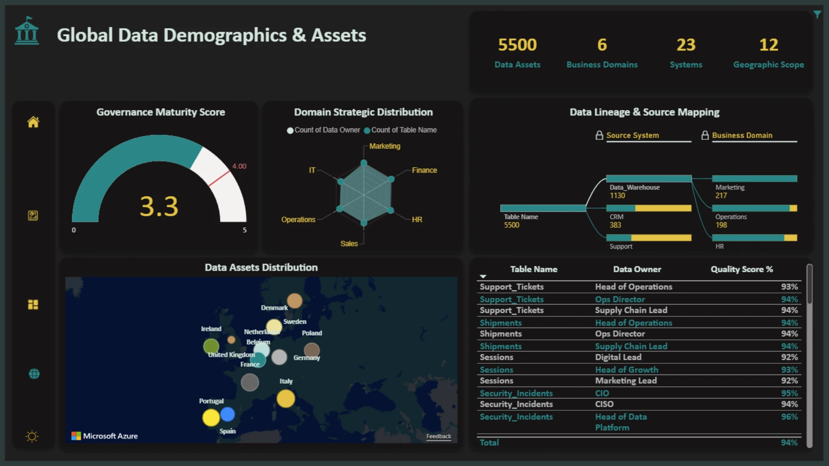Screen dimensions: 829x466
Task: Click the table's vertical scrollbar
Action: [810, 356]
